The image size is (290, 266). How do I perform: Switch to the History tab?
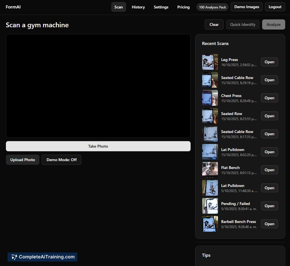pyautogui.click(x=138, y=7)
